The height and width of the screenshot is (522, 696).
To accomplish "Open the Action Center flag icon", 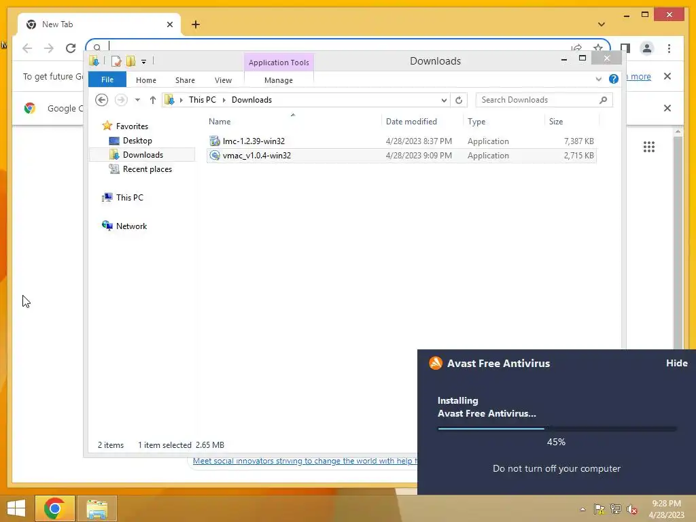I will [599, 509].
